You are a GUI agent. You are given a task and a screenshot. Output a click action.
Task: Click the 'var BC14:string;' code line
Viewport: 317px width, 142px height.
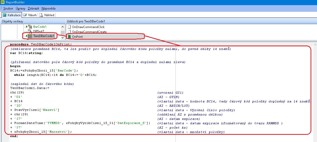[26, 53]
